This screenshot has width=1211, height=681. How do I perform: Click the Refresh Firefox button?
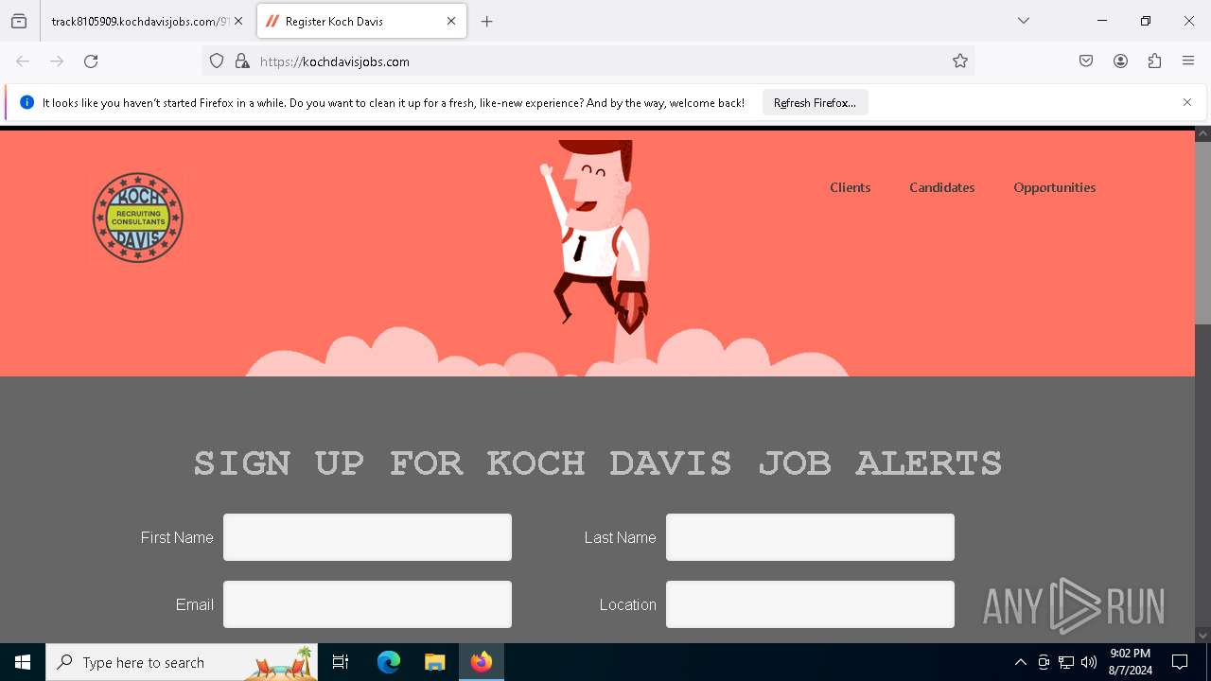[815, 103]
